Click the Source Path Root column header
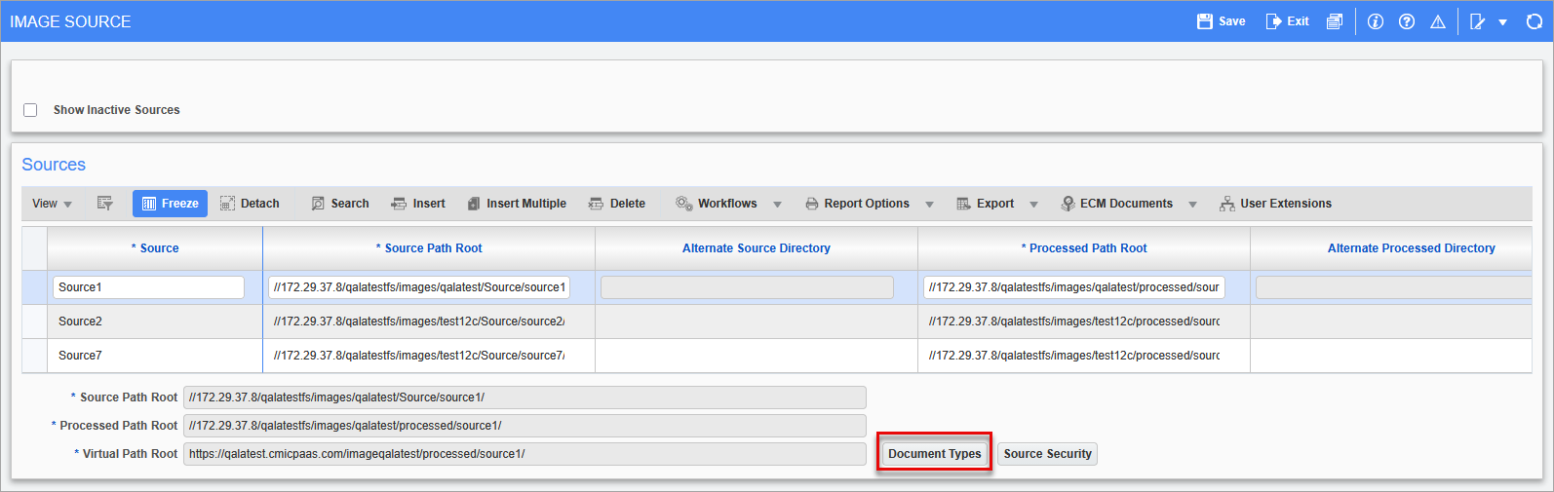 pos(429,248)
